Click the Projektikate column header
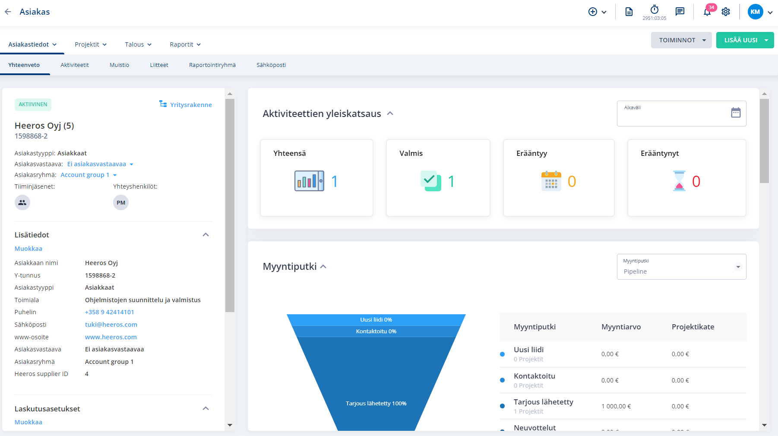 coord(693,327)
